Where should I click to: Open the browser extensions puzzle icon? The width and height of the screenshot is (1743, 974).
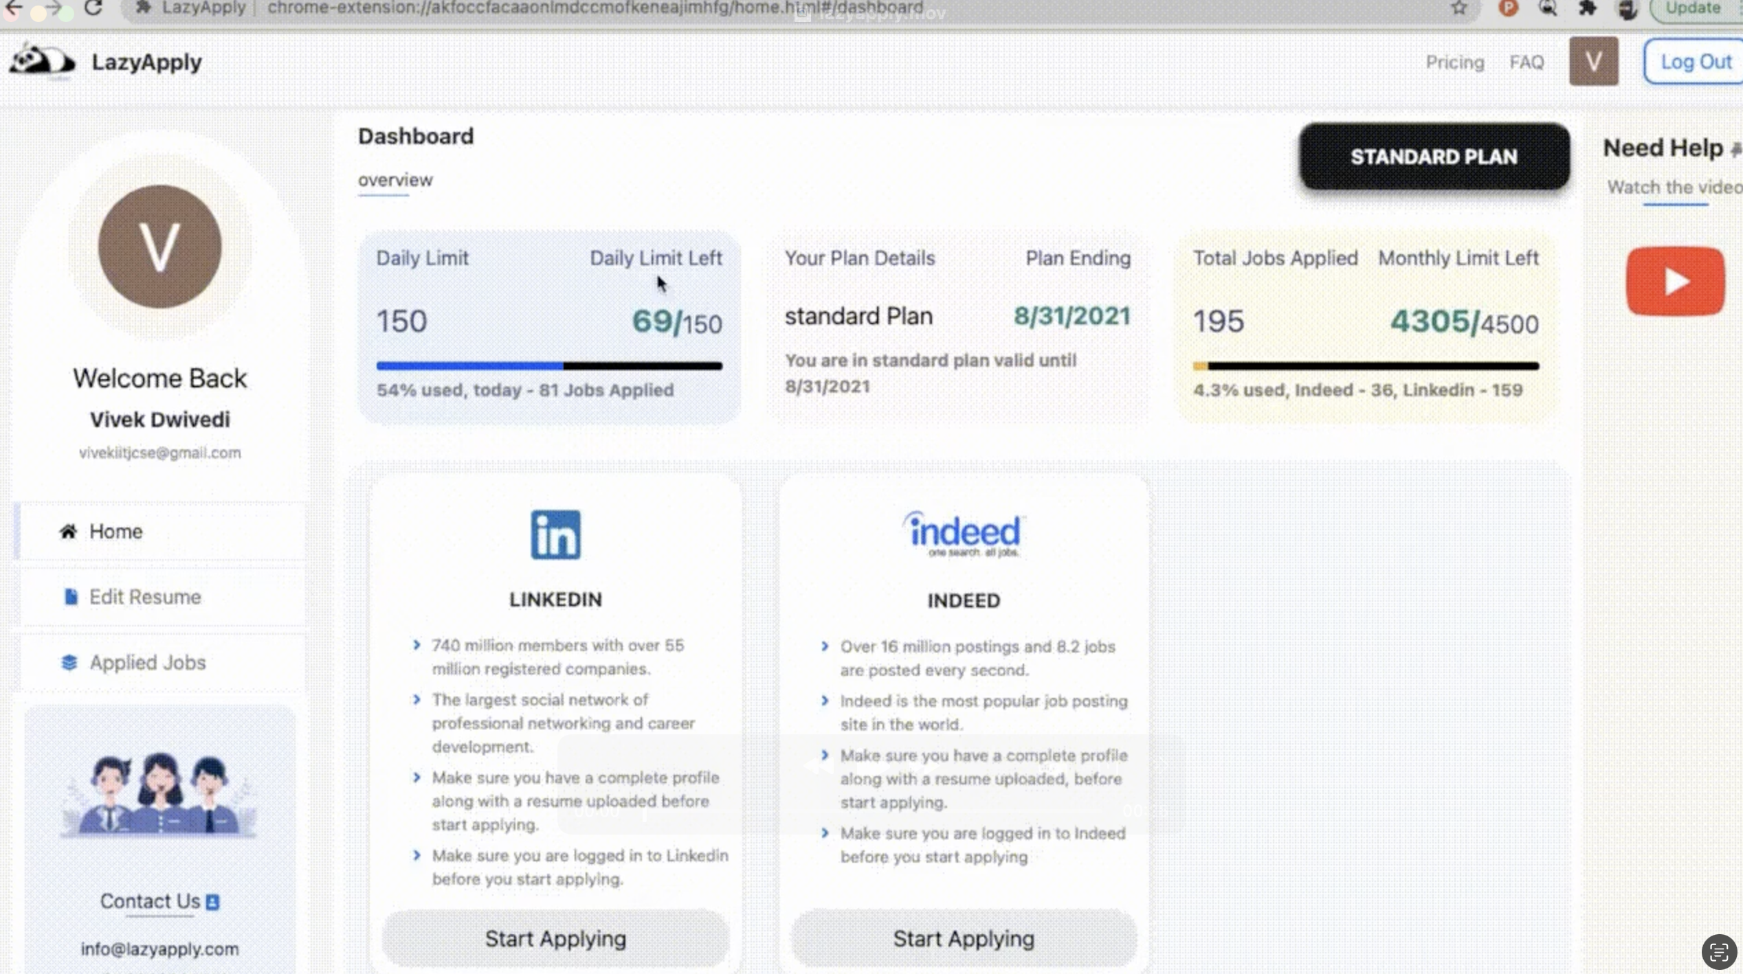click(x=1587, y=8)
